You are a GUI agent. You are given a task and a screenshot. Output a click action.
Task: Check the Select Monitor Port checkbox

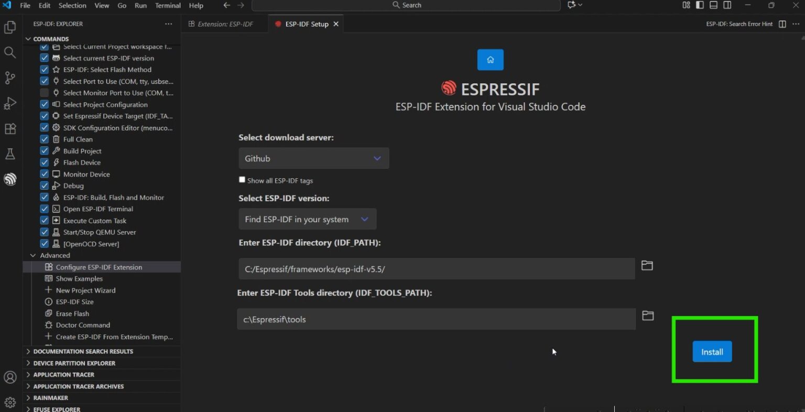pyautogui.click(x=45, y=93)
